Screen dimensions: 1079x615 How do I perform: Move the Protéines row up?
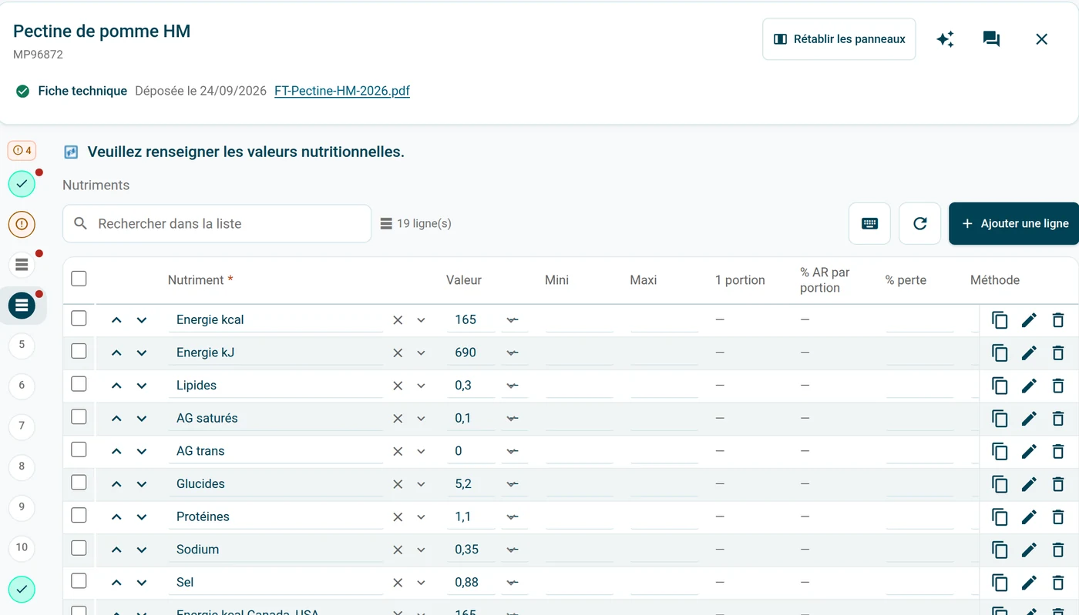[x=116, y=517]
